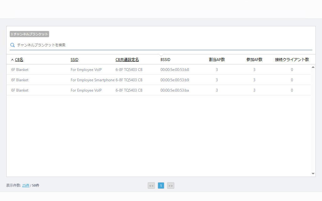322x201 pixels.
Task: Toggle the ascending sort caret beside CB名
Action: [x=12, y=60]
